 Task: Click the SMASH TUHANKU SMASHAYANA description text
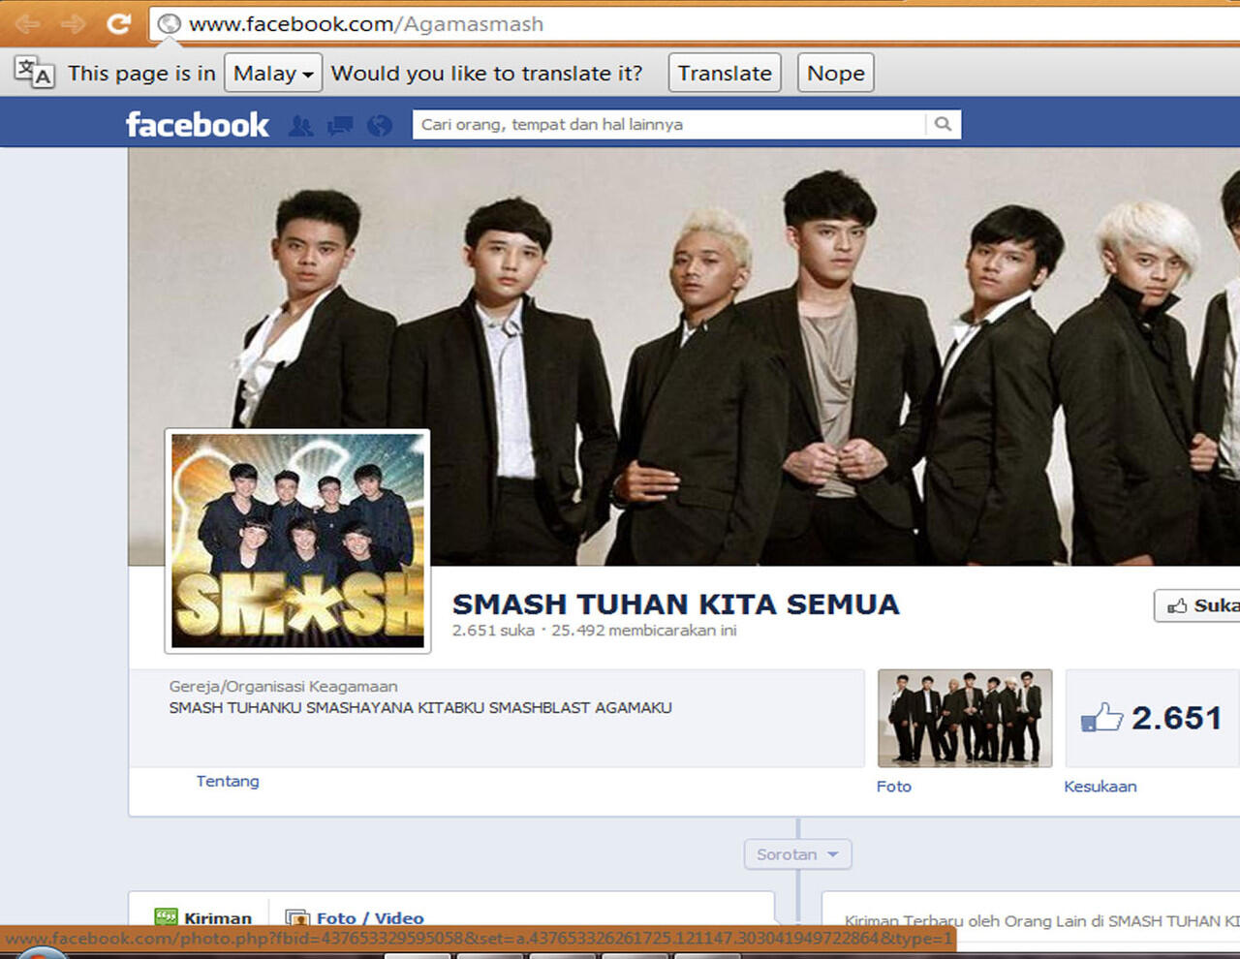point(420,708)
